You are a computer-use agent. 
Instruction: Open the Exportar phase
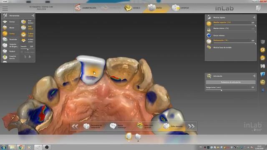[181, 8]
